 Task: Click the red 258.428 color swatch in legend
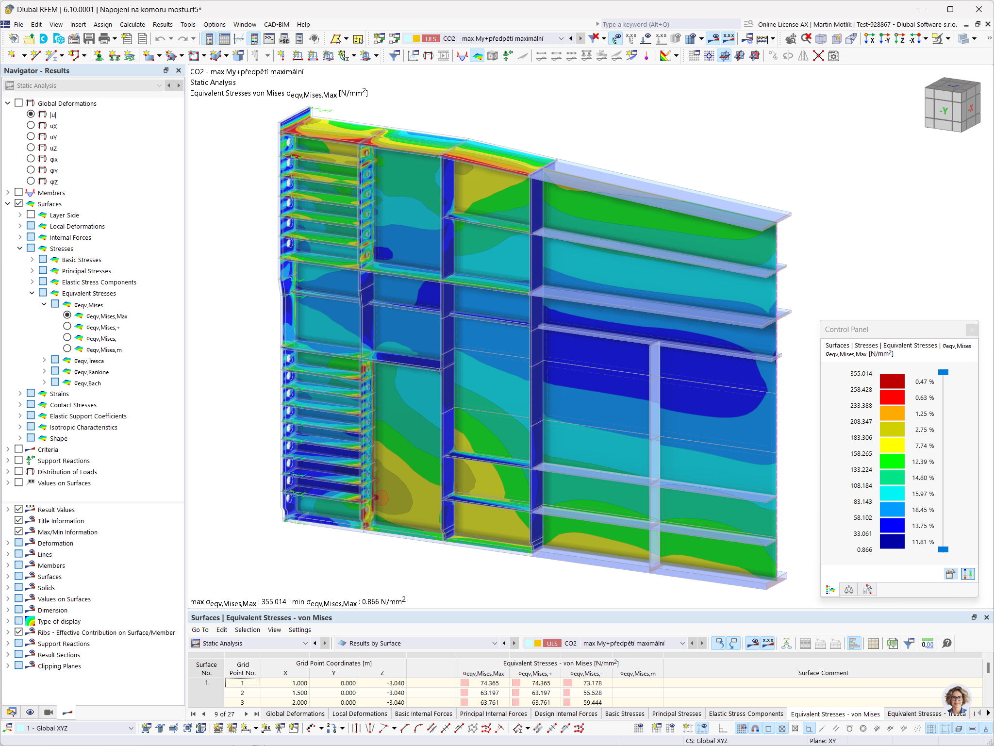point(892,397)
